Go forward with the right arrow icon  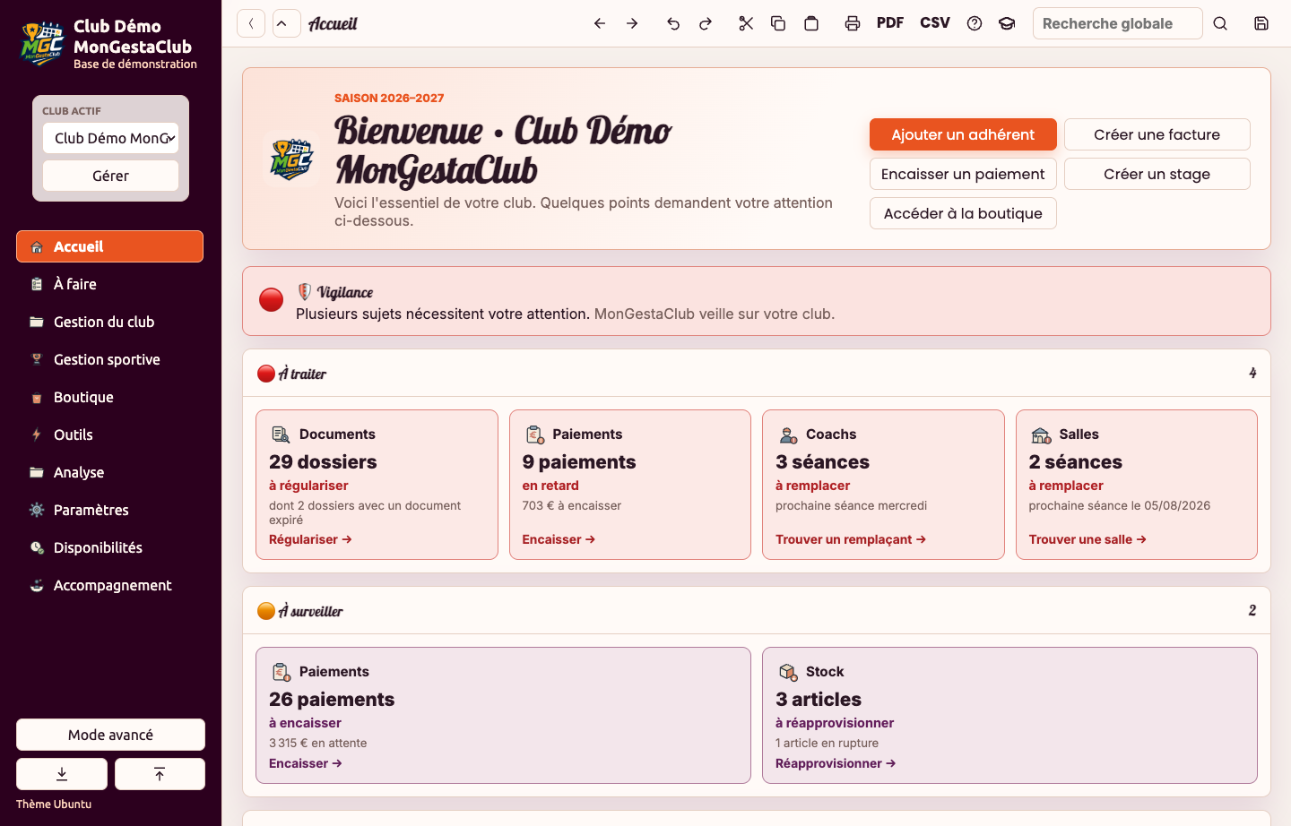point(632,23)
